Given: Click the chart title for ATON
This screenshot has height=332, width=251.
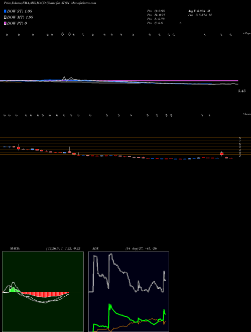Looking at the screenshot, I should pyautogui.click(x=50, y=3).
